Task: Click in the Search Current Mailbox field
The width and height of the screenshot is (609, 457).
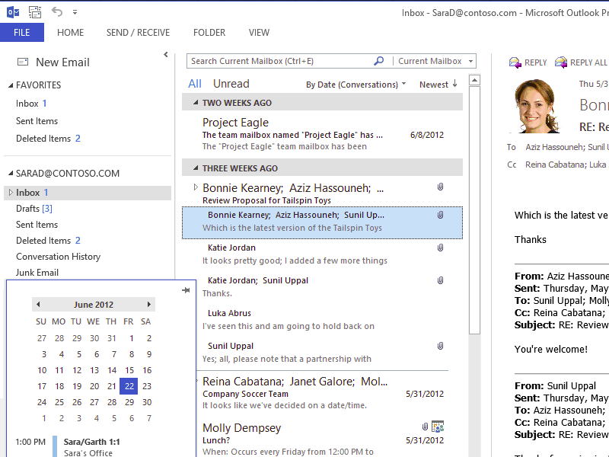Action: coord(279,61)
